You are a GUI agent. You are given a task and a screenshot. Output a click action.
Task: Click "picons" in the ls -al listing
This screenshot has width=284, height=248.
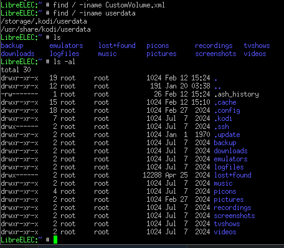pyautogui.click(x=225, y=191)
